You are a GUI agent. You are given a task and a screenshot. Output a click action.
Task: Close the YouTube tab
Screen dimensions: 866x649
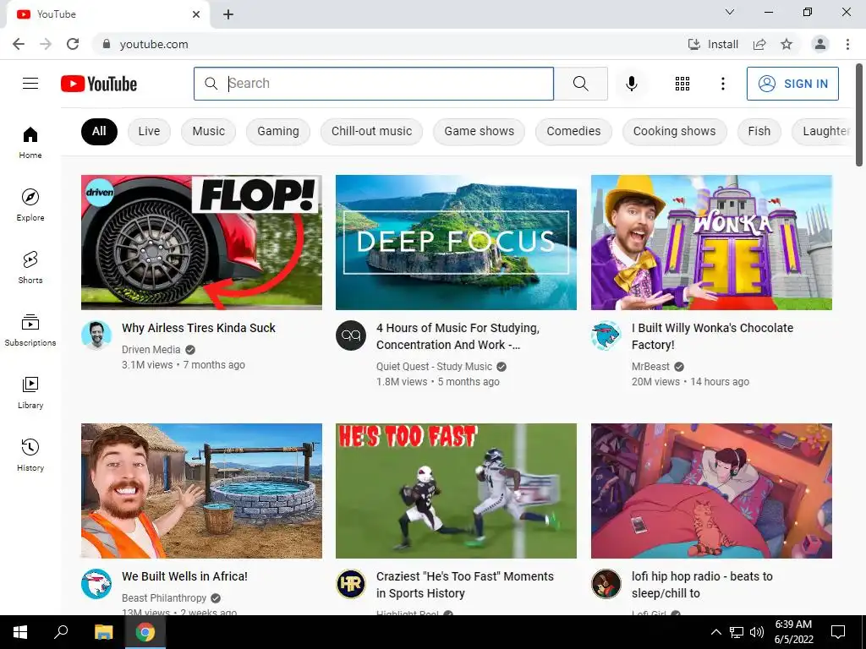[196, 14]
